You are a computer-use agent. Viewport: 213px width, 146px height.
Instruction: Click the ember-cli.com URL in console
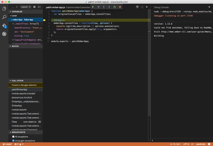pyautogui.click(x=187, y=32)
